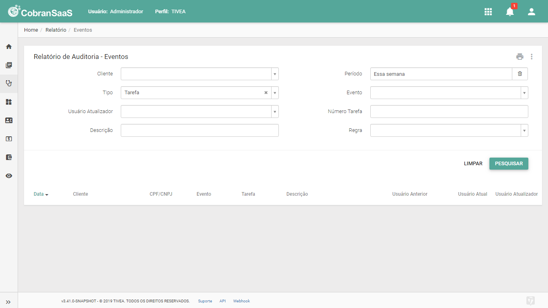Screen dimensions: 548x308
Task: Expand the sidebar with double chevron
Action: pos(8,302)
